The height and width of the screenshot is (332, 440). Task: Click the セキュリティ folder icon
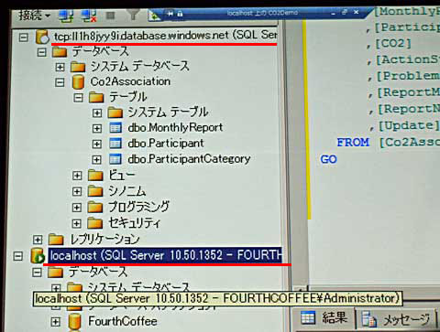[95, 223]
